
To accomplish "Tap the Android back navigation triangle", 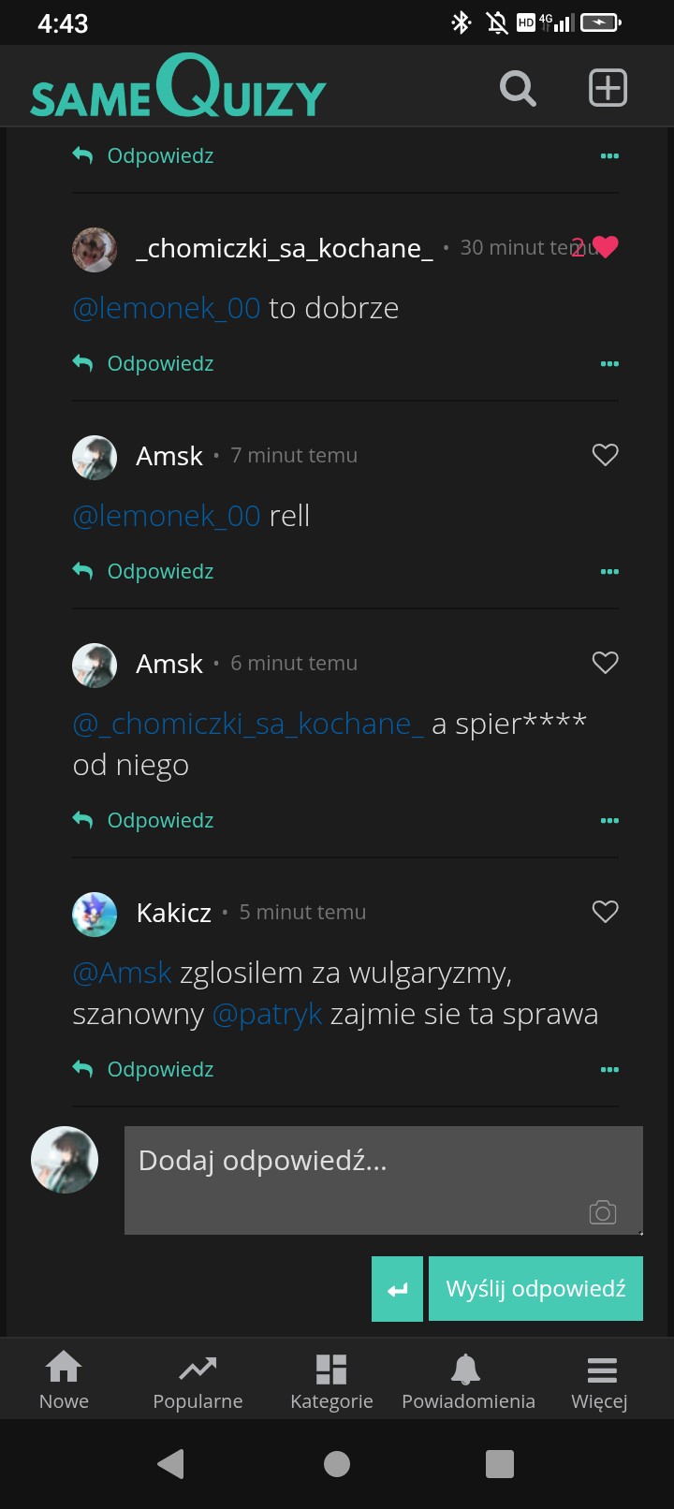I will 170,1463.
